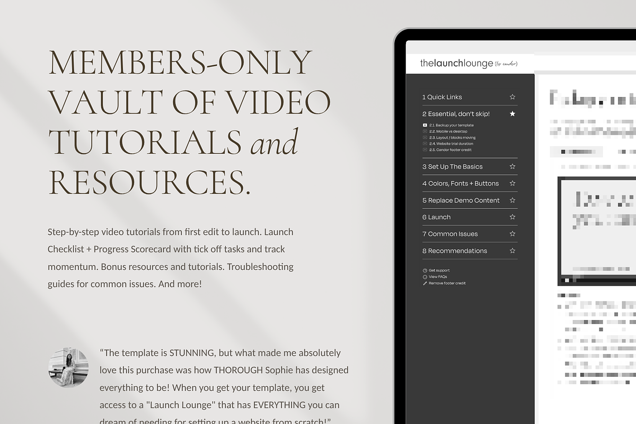Open the View FAQs link

[x=435, y=277]
